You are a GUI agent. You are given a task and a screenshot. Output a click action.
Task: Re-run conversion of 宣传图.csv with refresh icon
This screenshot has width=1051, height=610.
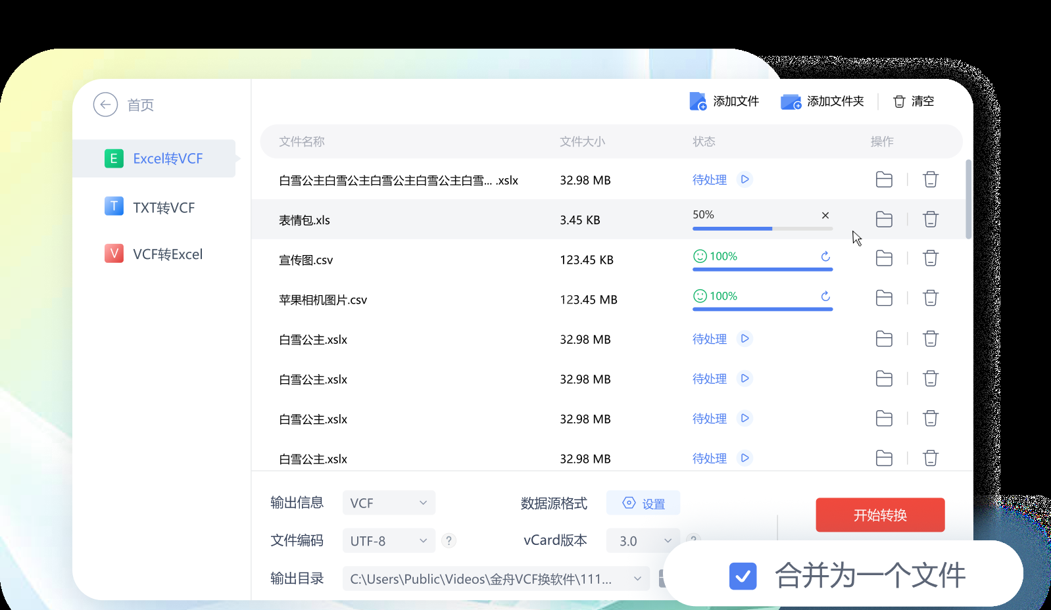(825, 256)
